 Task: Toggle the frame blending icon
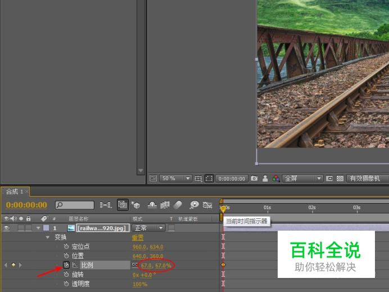165,205
